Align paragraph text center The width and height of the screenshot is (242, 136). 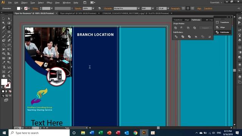coord(188,8)
